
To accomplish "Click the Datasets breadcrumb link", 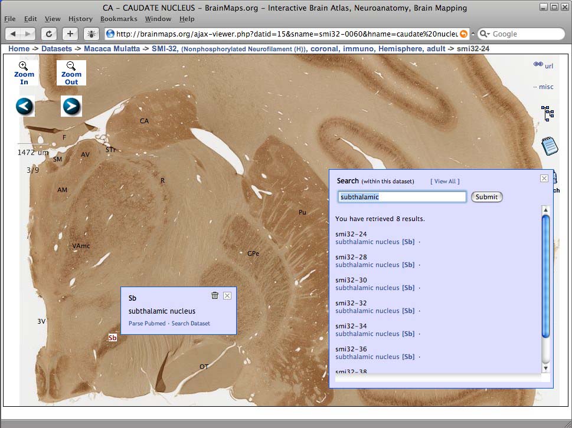I will [57, 49].
